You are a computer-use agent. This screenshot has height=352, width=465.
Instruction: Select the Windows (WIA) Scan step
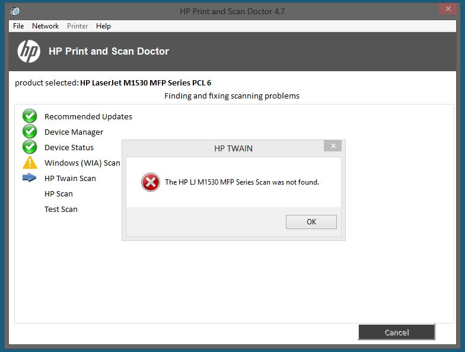click(82, 163)
